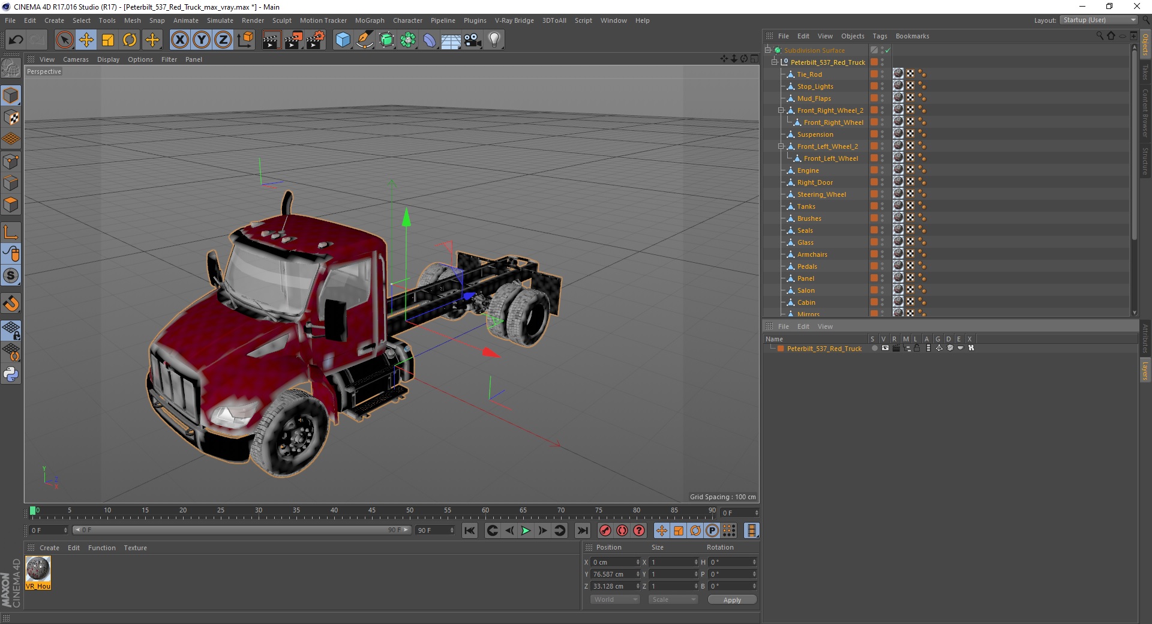
Task: Collapse the Front_Right_Wheel_2 node
Action: pos(781,110)
